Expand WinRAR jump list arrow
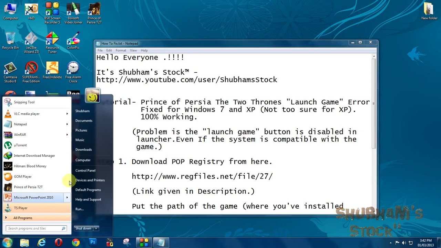The width and height of the screenshot is (441, 248). click(67, 135)
